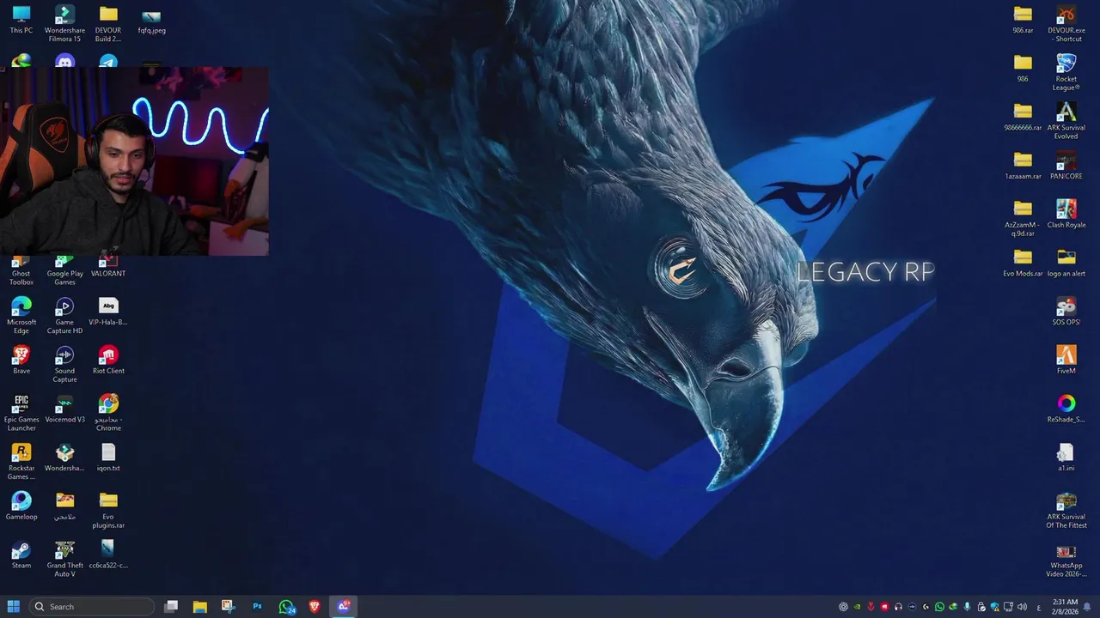Open ARK Survival Evolved shortcut
Image resolution: width=1100 pixels, height=618 pixels.
1066,121
